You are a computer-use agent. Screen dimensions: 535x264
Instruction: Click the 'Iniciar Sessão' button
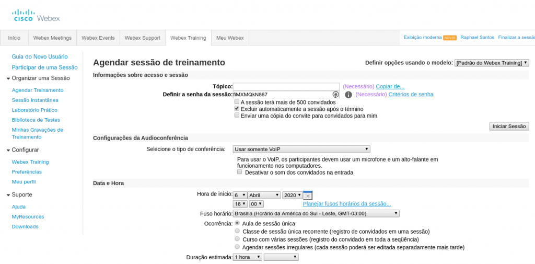click(x=509, y=126)
